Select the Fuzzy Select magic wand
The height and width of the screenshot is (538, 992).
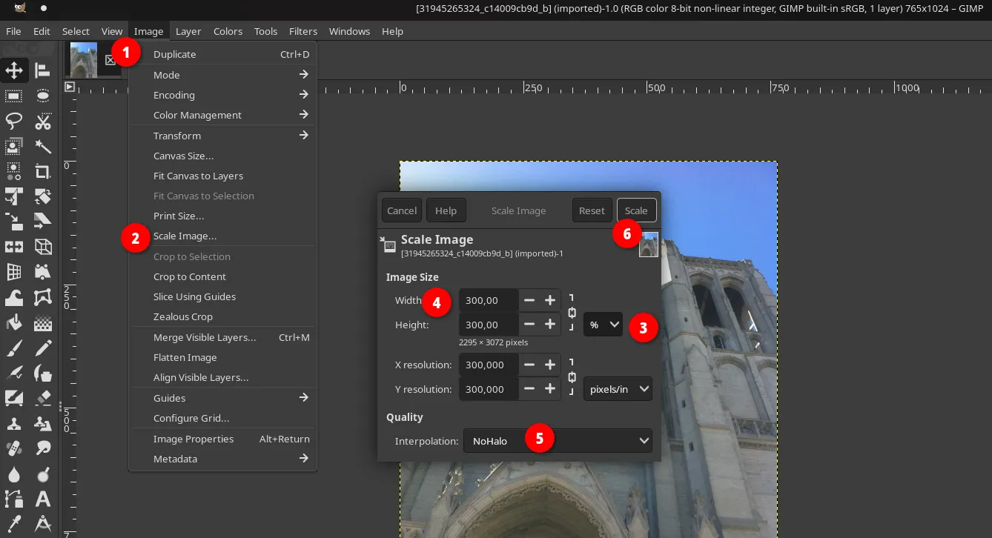tap(43, 146)
